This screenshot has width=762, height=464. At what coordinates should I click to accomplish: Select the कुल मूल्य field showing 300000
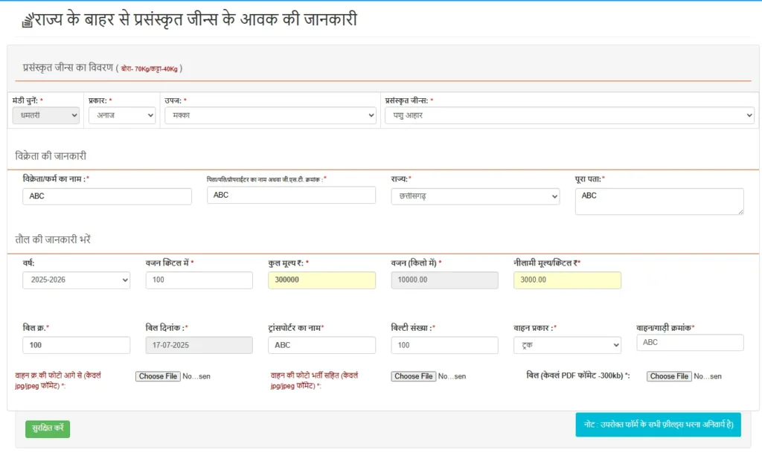point(321,280)
